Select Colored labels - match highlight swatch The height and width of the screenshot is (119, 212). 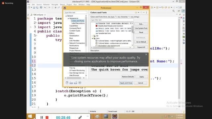click(96, 41)
